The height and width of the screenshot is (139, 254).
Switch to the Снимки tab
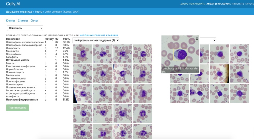tap(23, 21)
